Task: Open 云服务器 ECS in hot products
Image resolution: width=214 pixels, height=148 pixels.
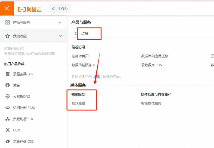Action: [x=23, y=74]
